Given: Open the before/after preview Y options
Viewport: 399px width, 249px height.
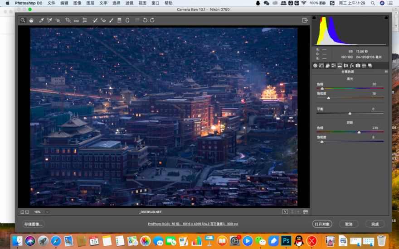Looking at the screenshot, I should click(x=285, y=212).
